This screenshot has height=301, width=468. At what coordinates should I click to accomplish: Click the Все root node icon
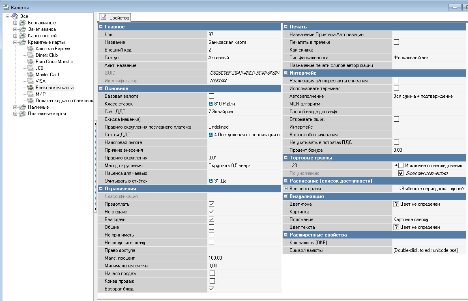click(x=15, y=16)
